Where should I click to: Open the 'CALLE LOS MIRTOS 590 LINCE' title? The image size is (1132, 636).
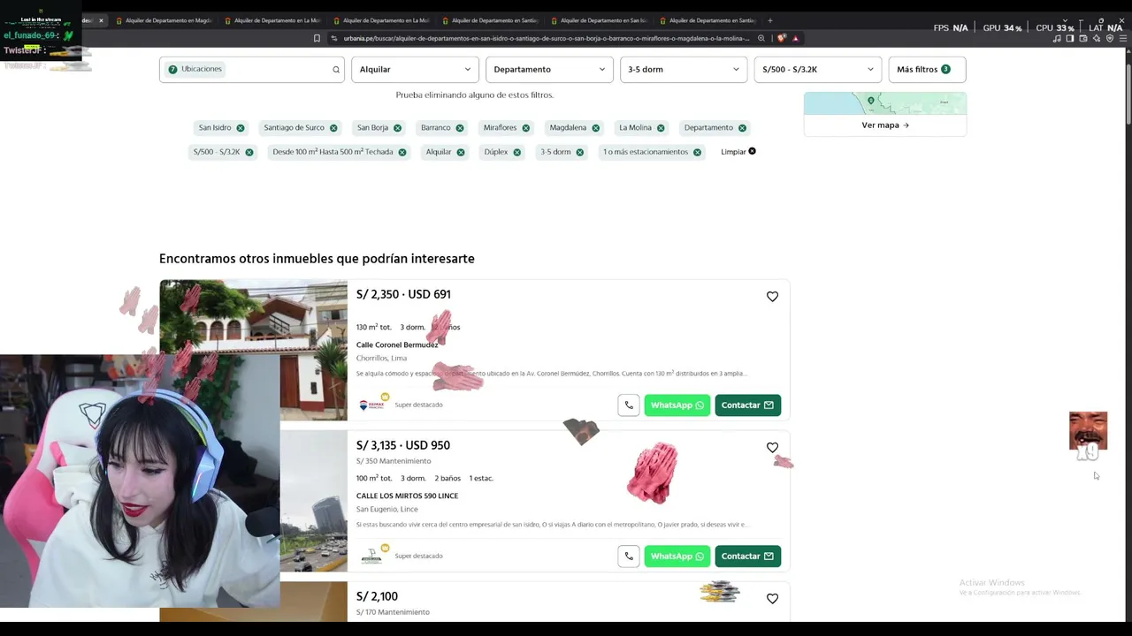[x=407, y=496]
